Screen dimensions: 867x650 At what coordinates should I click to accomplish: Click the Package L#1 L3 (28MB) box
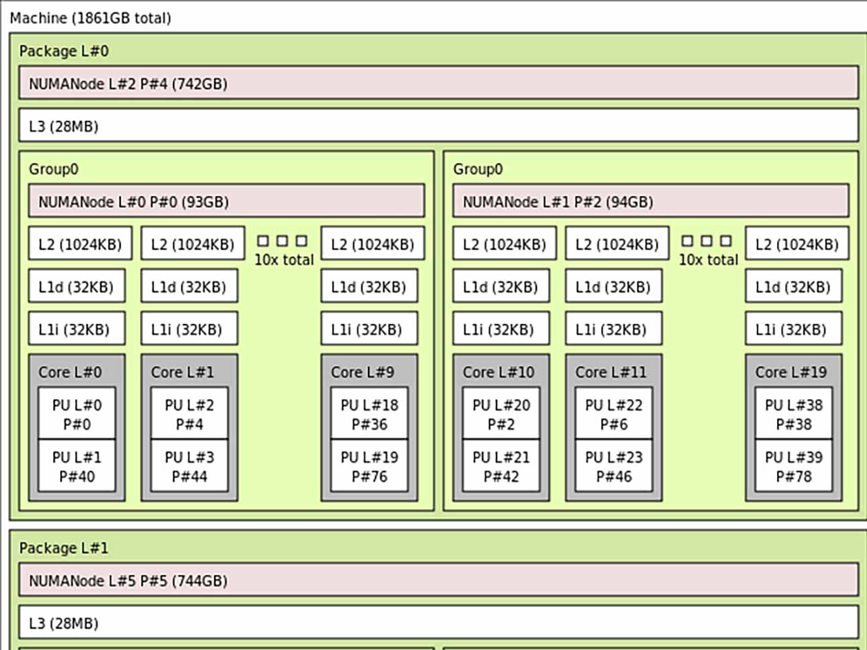(439, 622)
